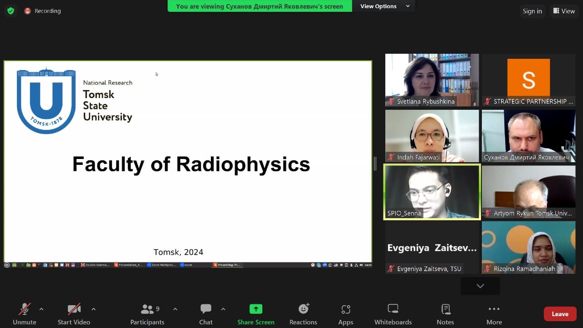Open the Notes panel
The height and width of the screenshot is (328, 583).
445,313
